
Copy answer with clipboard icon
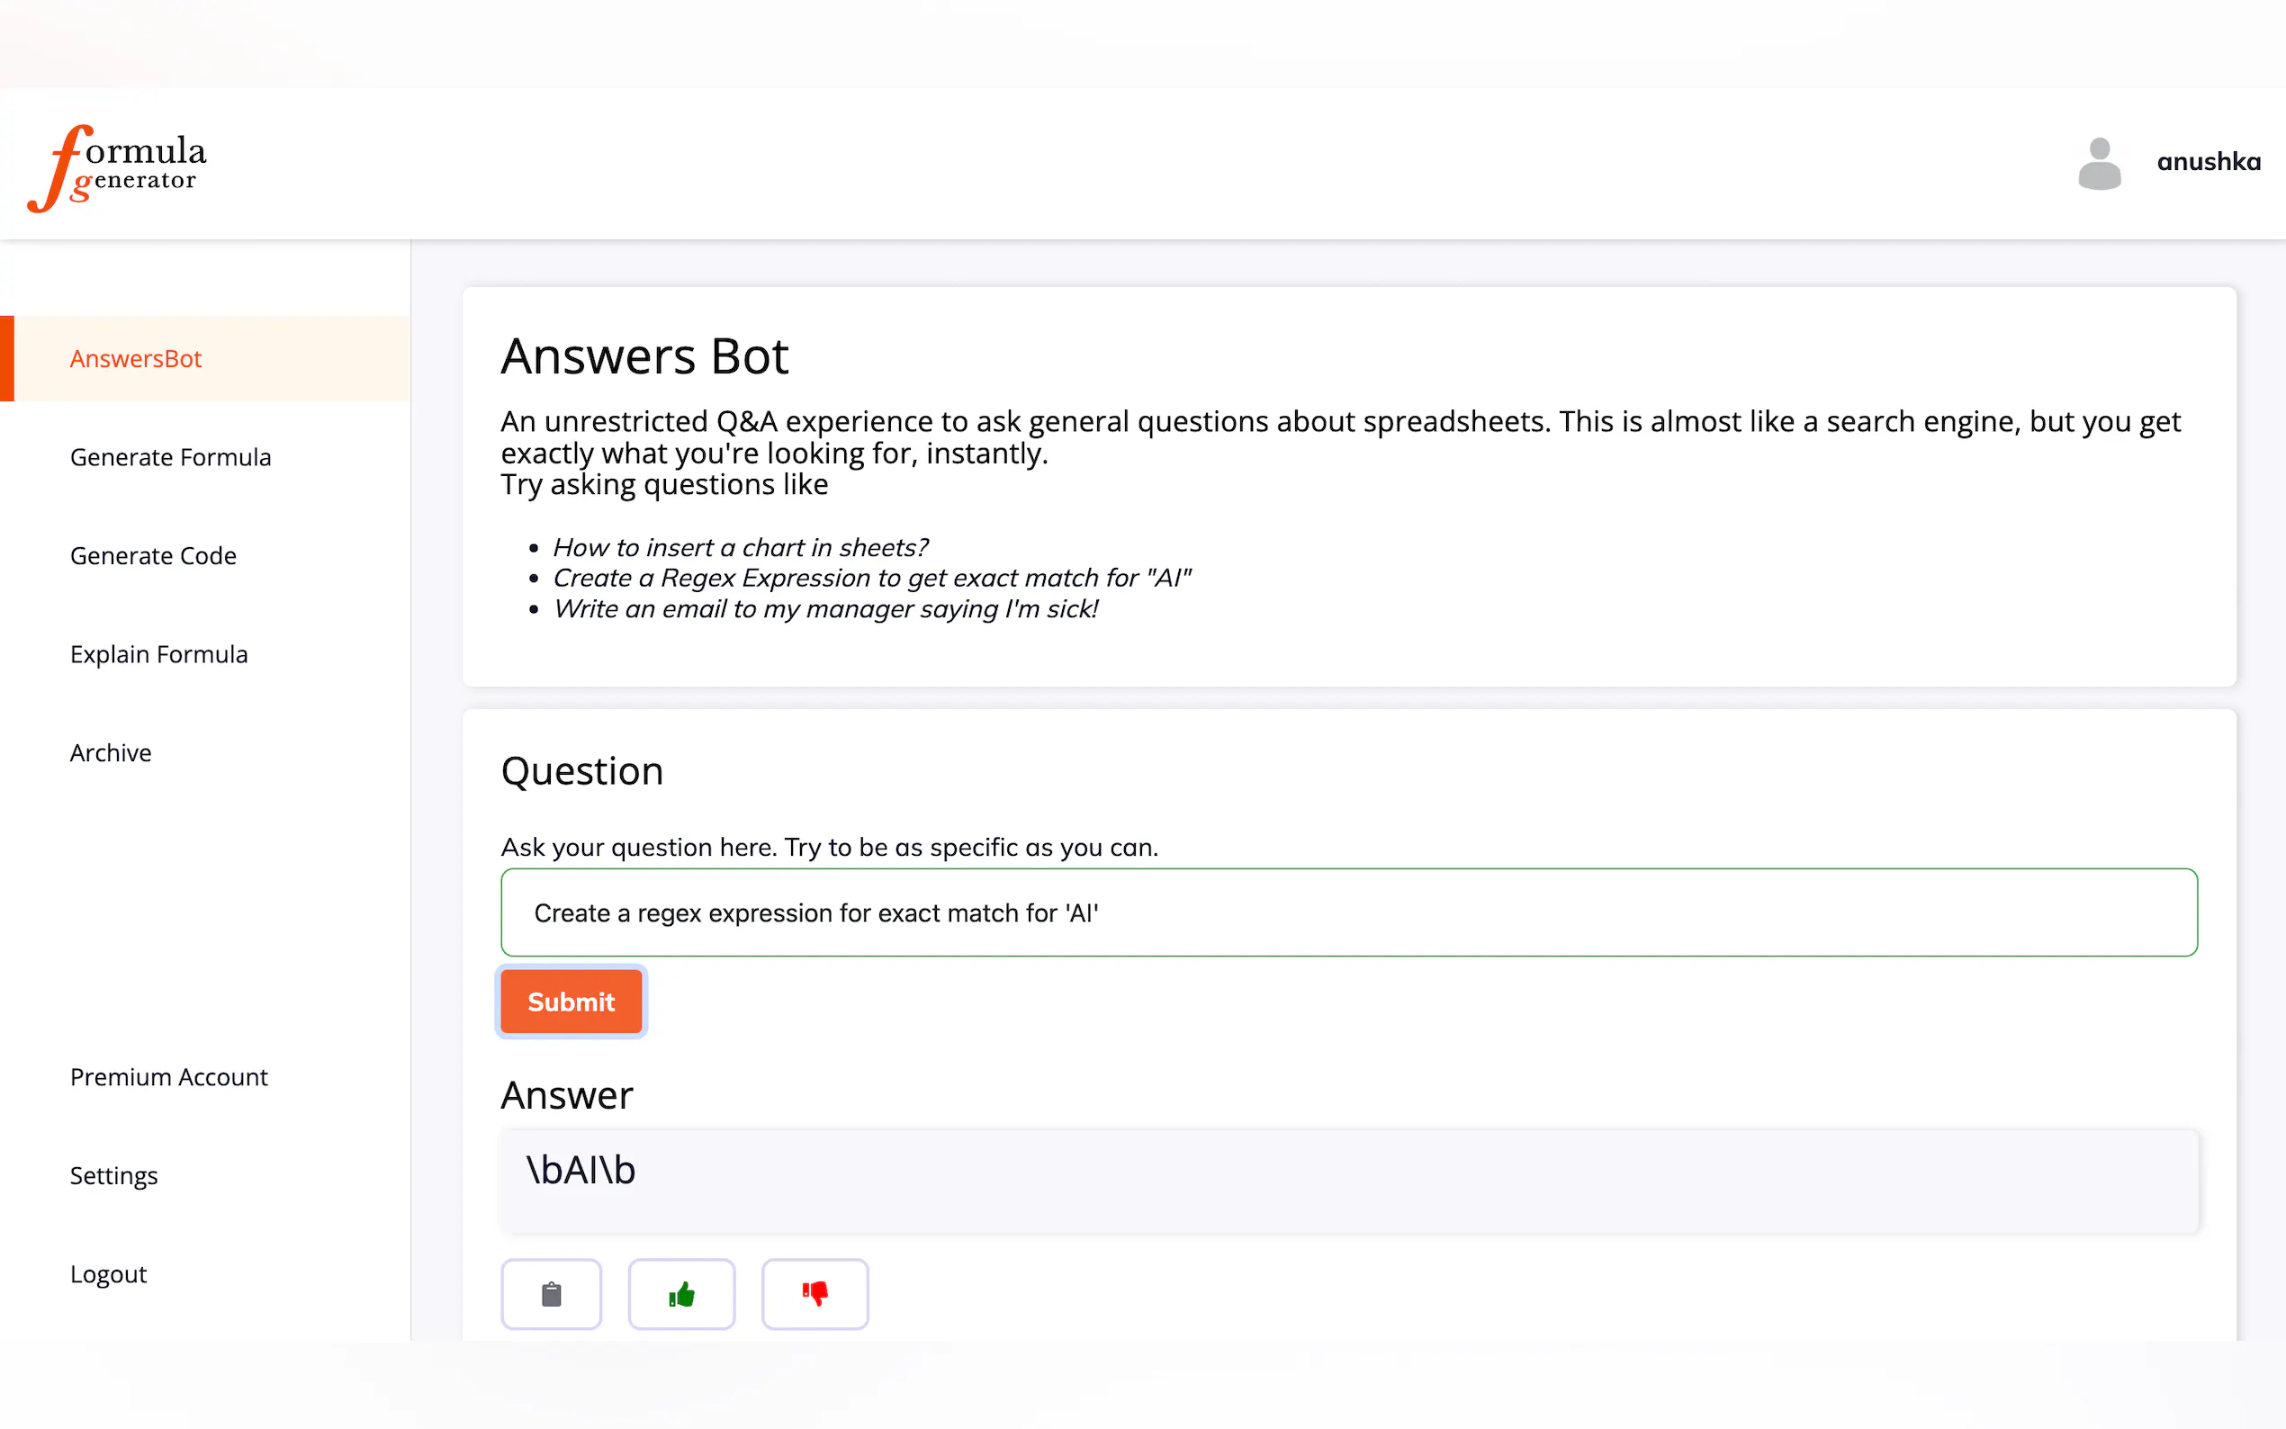coord(551,1294)
